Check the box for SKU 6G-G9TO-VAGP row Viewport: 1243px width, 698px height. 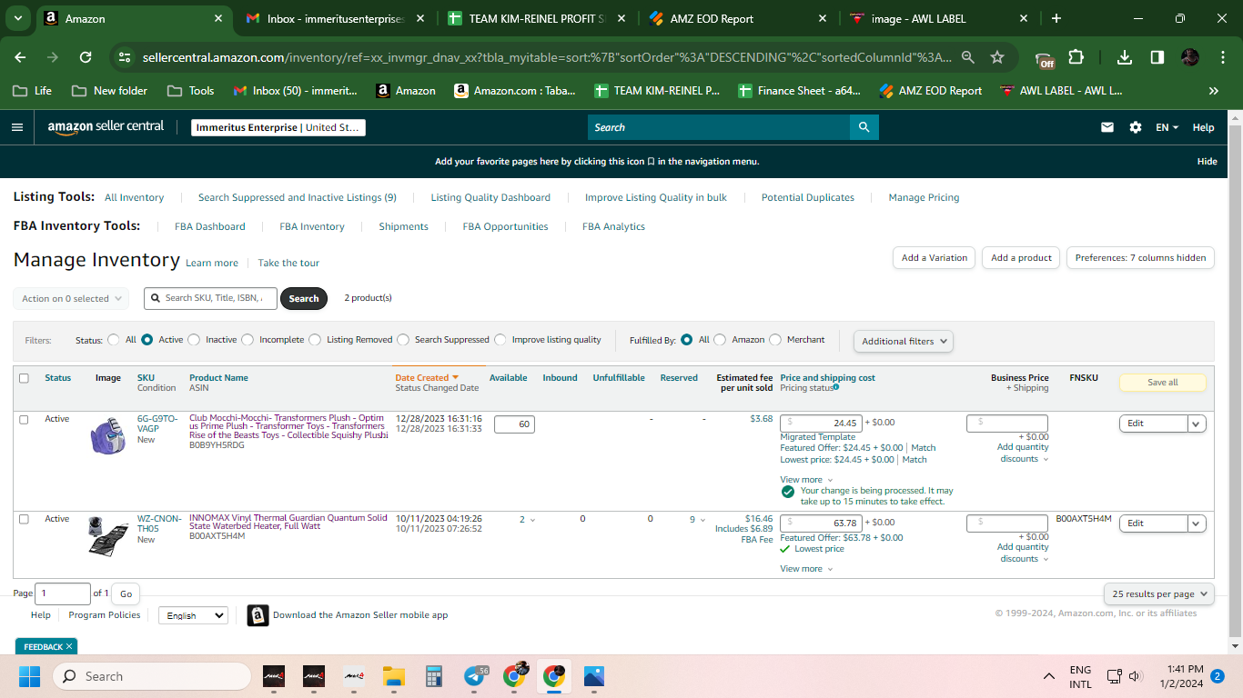(x=24, y=420)
